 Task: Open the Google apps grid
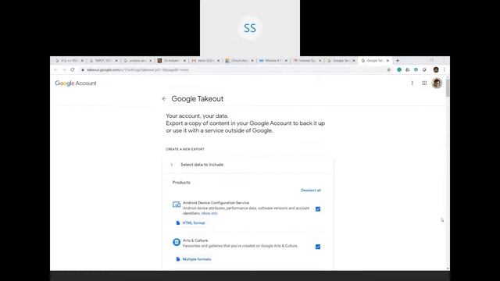point(424,84)
